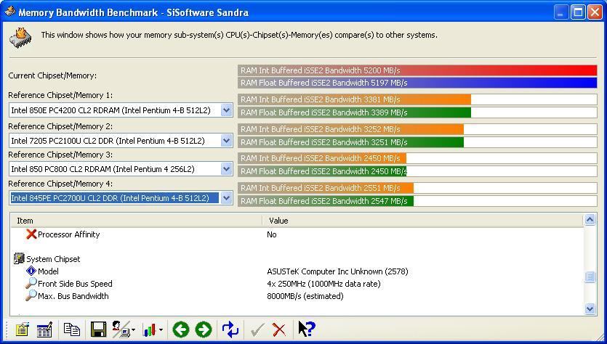The image size is (607, 344).
Task: Click value 'ASUSTeK Computer Inc Unknown (2578)'
Action: (337, 271)
